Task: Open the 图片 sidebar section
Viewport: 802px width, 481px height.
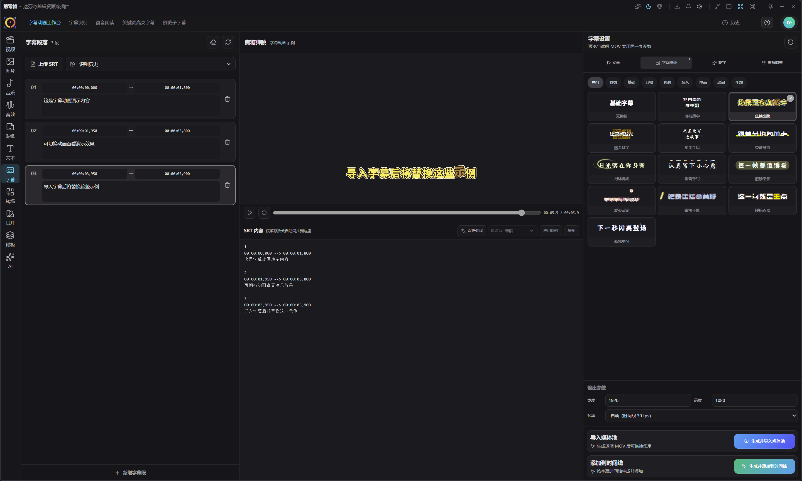Action: 10,65
